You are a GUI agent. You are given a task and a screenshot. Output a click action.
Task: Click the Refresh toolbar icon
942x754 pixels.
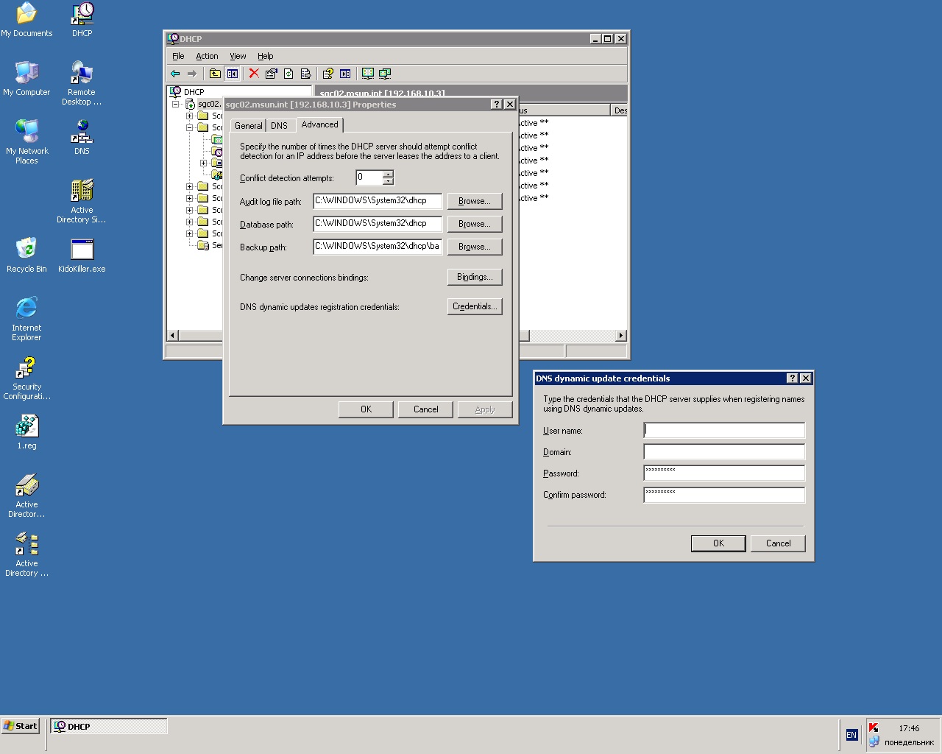(x=288, y=74)
